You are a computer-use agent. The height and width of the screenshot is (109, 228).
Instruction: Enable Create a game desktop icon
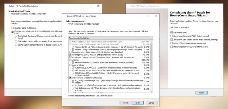click(x=13, y=28)
